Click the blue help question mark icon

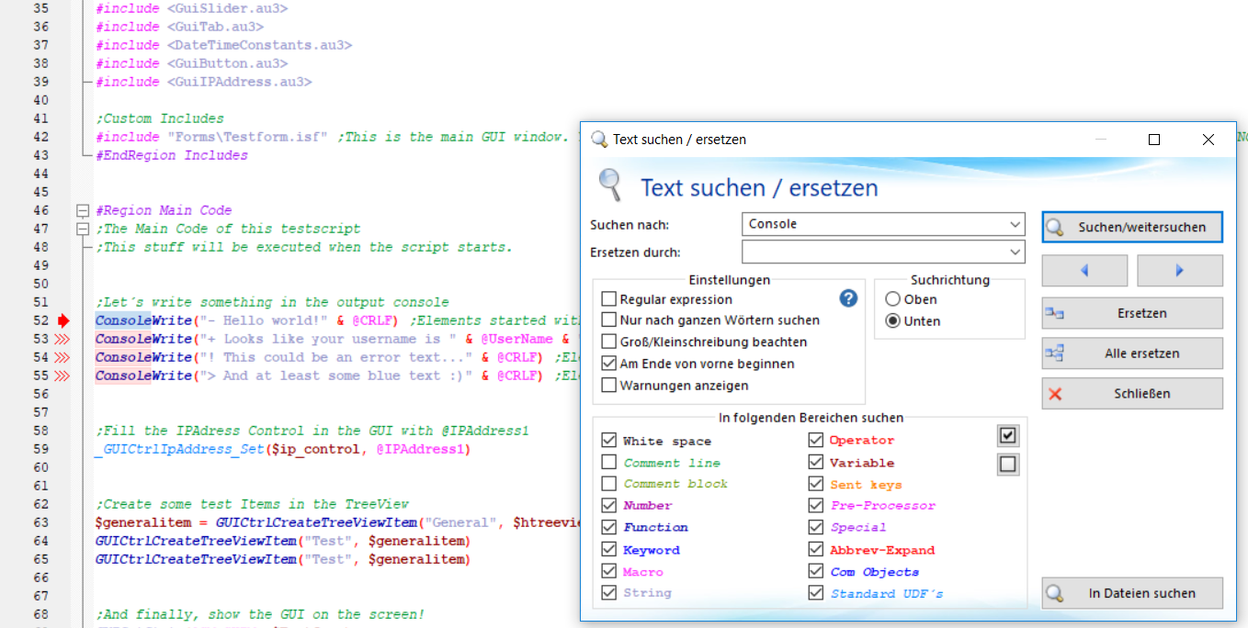coord(848,298)
